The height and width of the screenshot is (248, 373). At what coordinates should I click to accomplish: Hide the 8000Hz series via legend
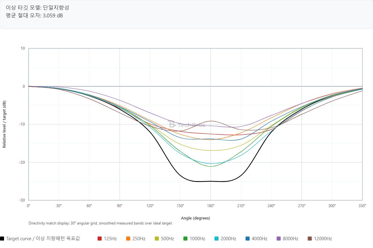(288, 238)
